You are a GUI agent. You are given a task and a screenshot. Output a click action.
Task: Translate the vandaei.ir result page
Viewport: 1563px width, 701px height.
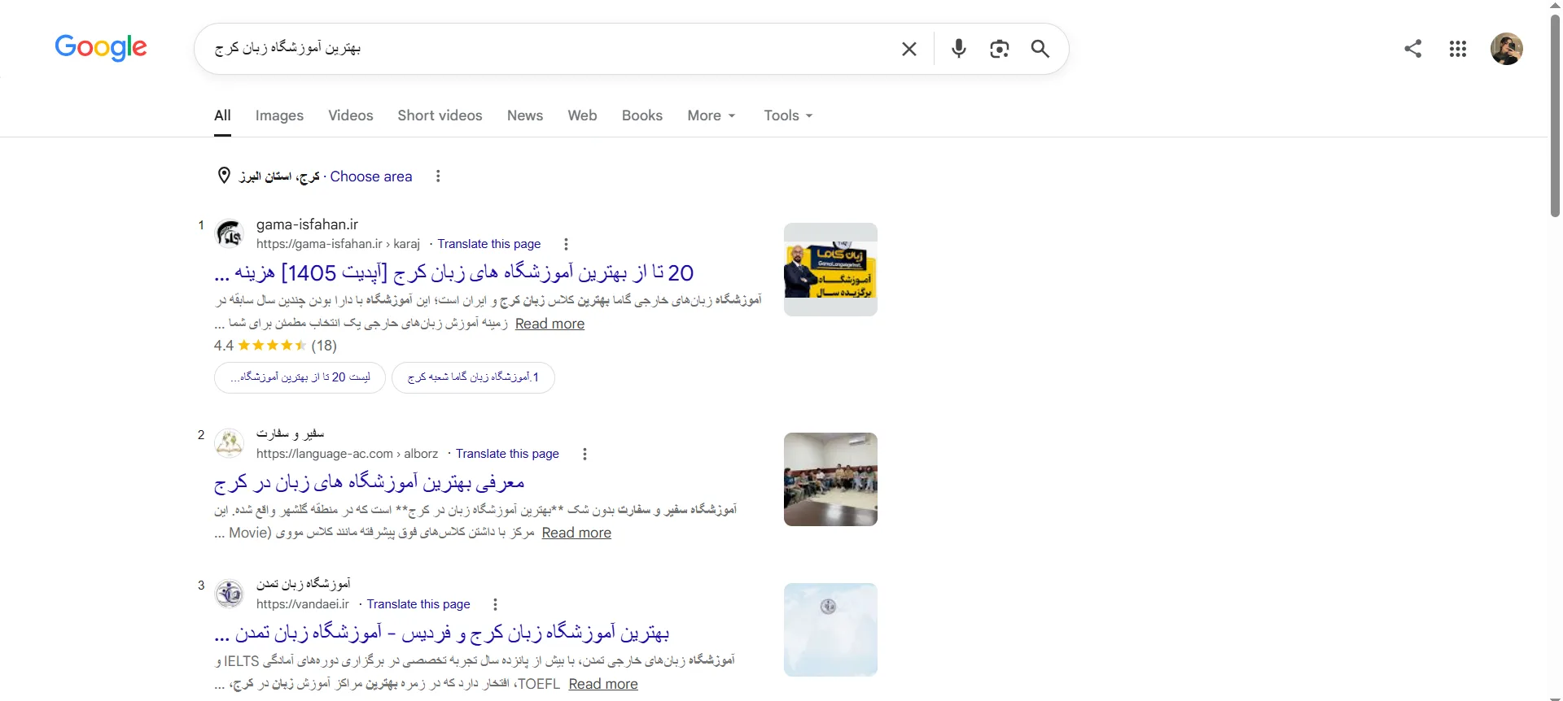coord(418,604)
